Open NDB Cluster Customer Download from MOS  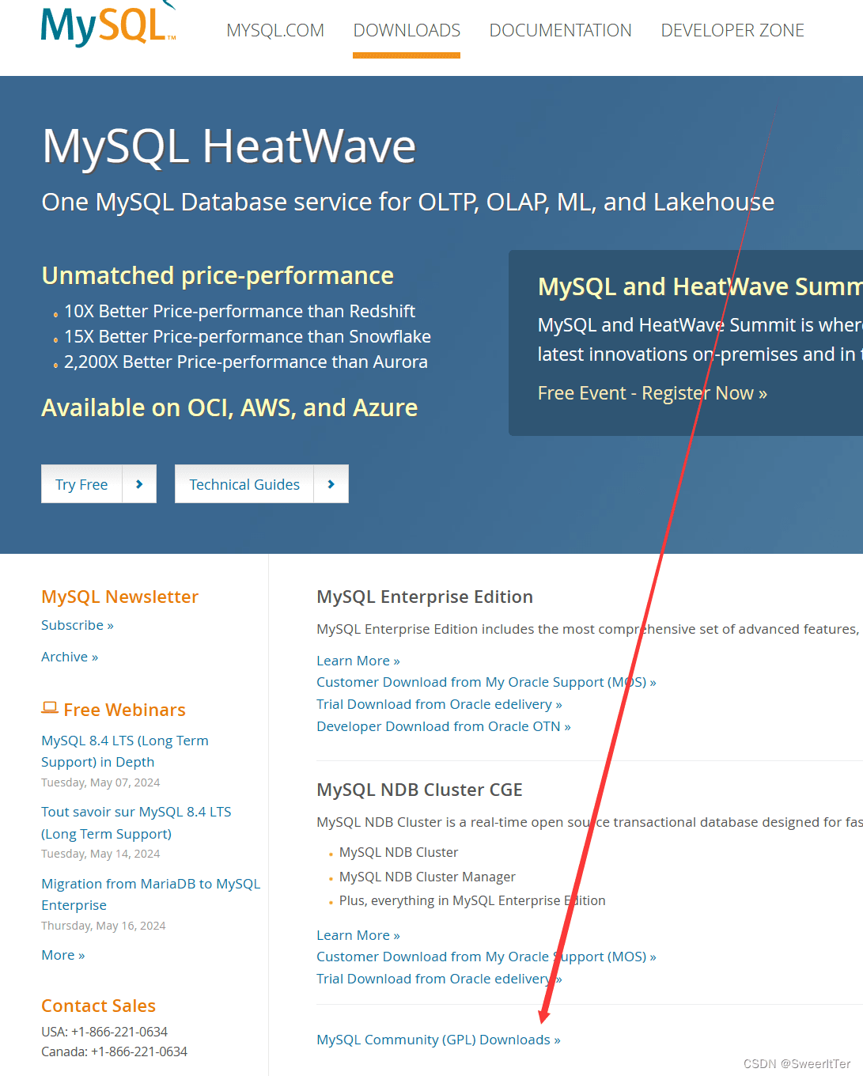pyautogui.click(x=486, y=957)
